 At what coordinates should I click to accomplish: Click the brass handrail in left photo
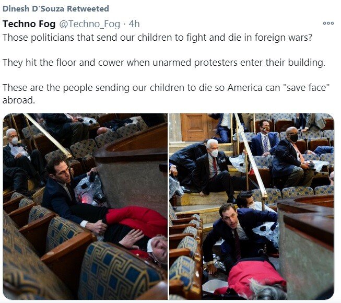tap(47, 135)
